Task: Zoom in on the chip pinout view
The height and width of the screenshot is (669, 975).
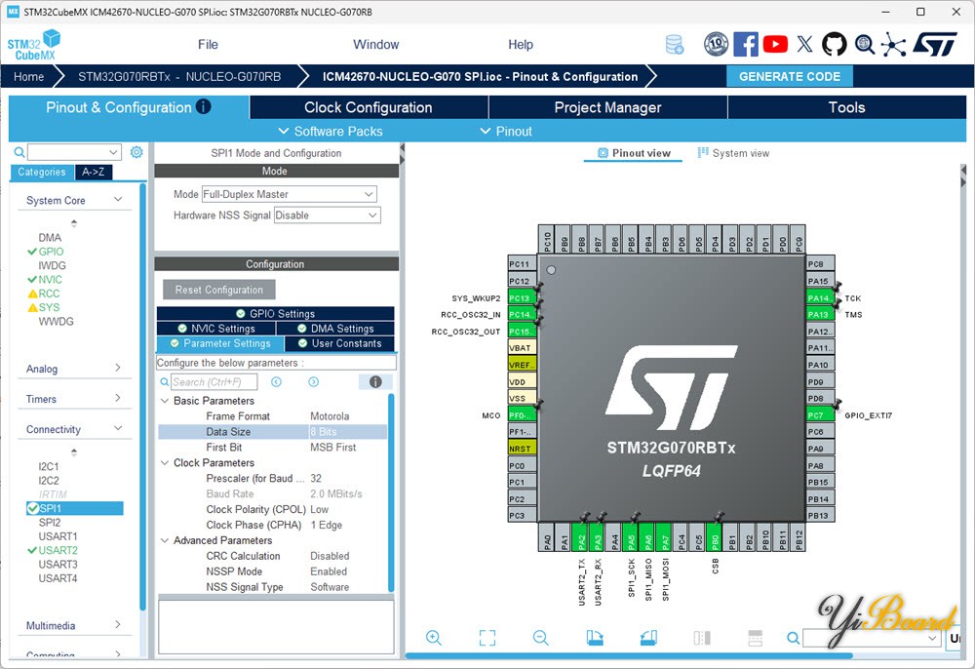Action: pyautogui.click(x=434, y=637)
